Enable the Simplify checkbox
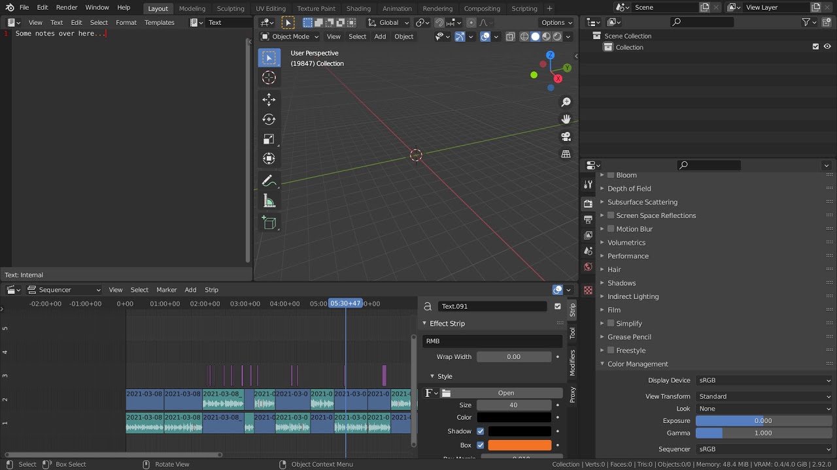This screenshot has width=837, height=470. [611, 323]
